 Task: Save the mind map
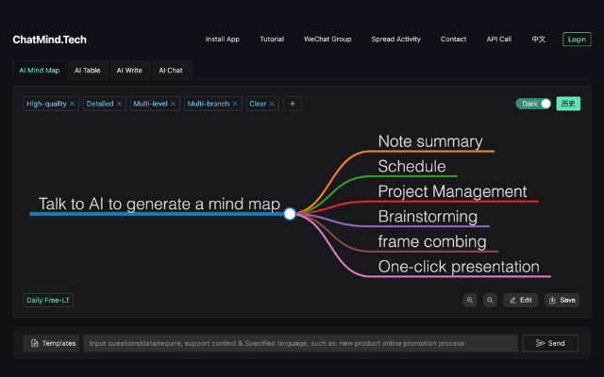(x=562, y=300)
